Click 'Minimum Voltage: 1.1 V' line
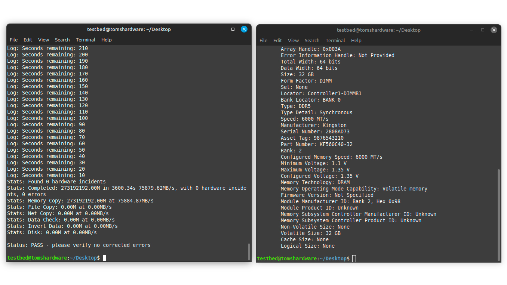Viewport: 507px width, 285px height. click(x=314, y=163)
